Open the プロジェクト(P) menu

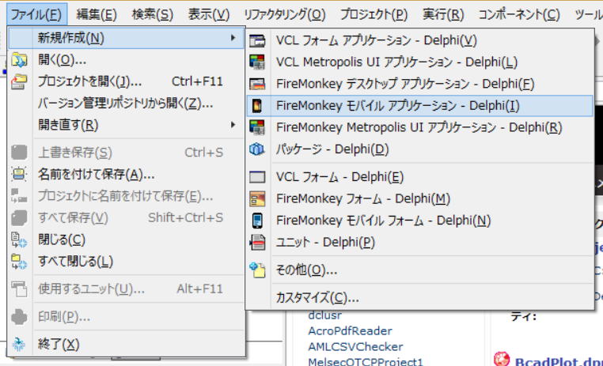pos(374,15)
